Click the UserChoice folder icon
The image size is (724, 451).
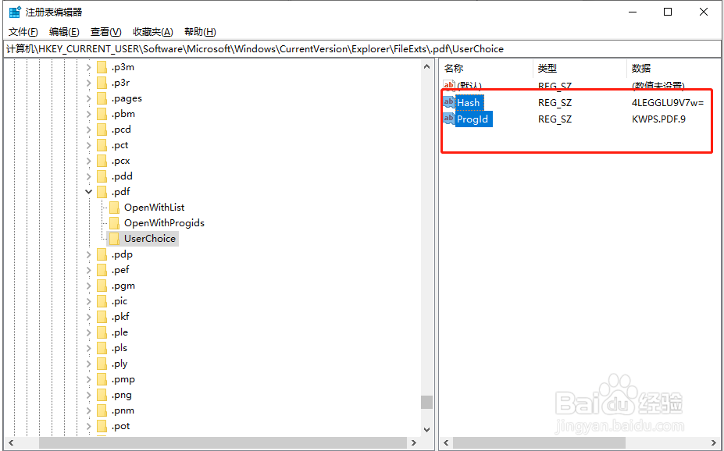115,239
